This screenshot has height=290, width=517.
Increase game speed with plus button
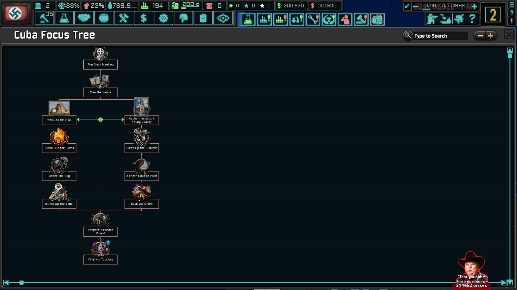474,6
